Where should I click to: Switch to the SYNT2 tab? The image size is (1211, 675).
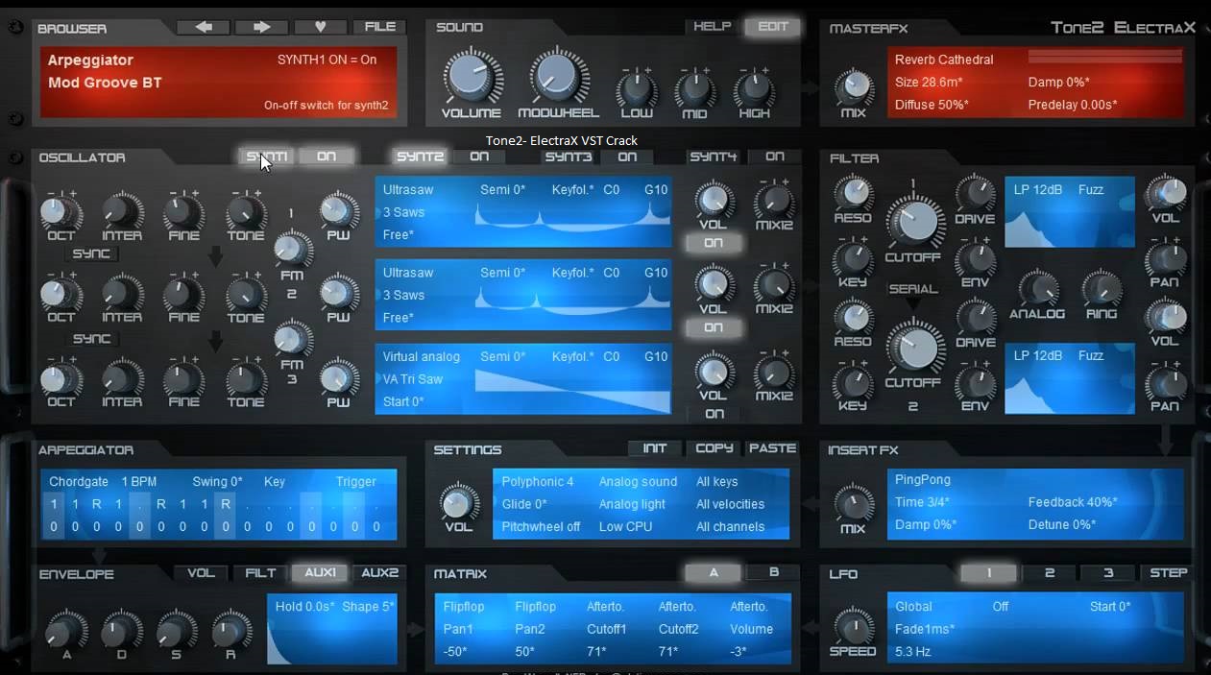[421, 157]
